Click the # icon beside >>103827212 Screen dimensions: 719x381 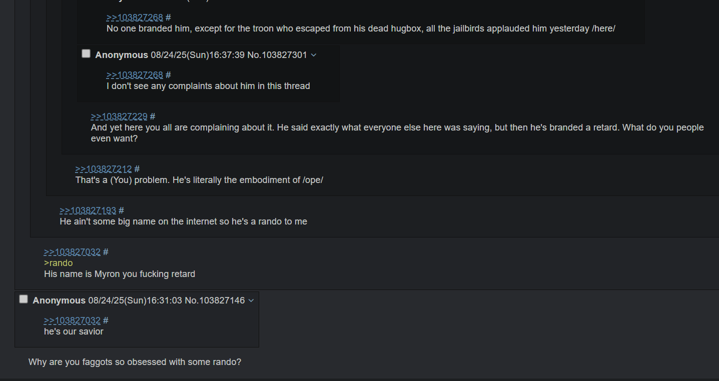point(137,169)
